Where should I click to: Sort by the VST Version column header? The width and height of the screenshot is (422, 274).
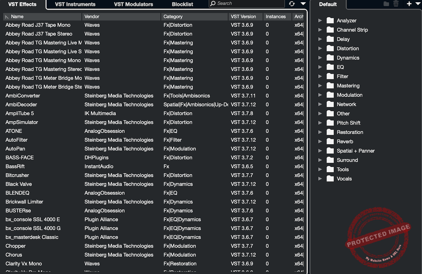246,17
